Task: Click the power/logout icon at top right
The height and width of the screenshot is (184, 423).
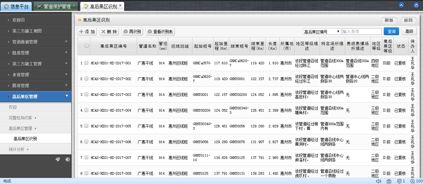Action: (416, 5)
